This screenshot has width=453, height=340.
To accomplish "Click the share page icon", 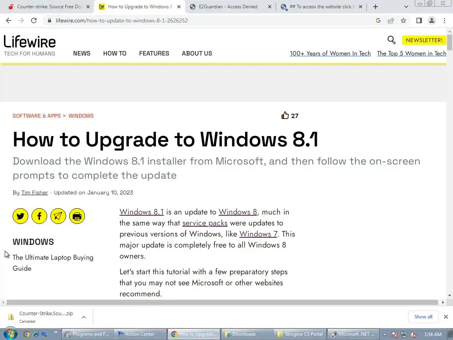I will [x=391, y=20].
